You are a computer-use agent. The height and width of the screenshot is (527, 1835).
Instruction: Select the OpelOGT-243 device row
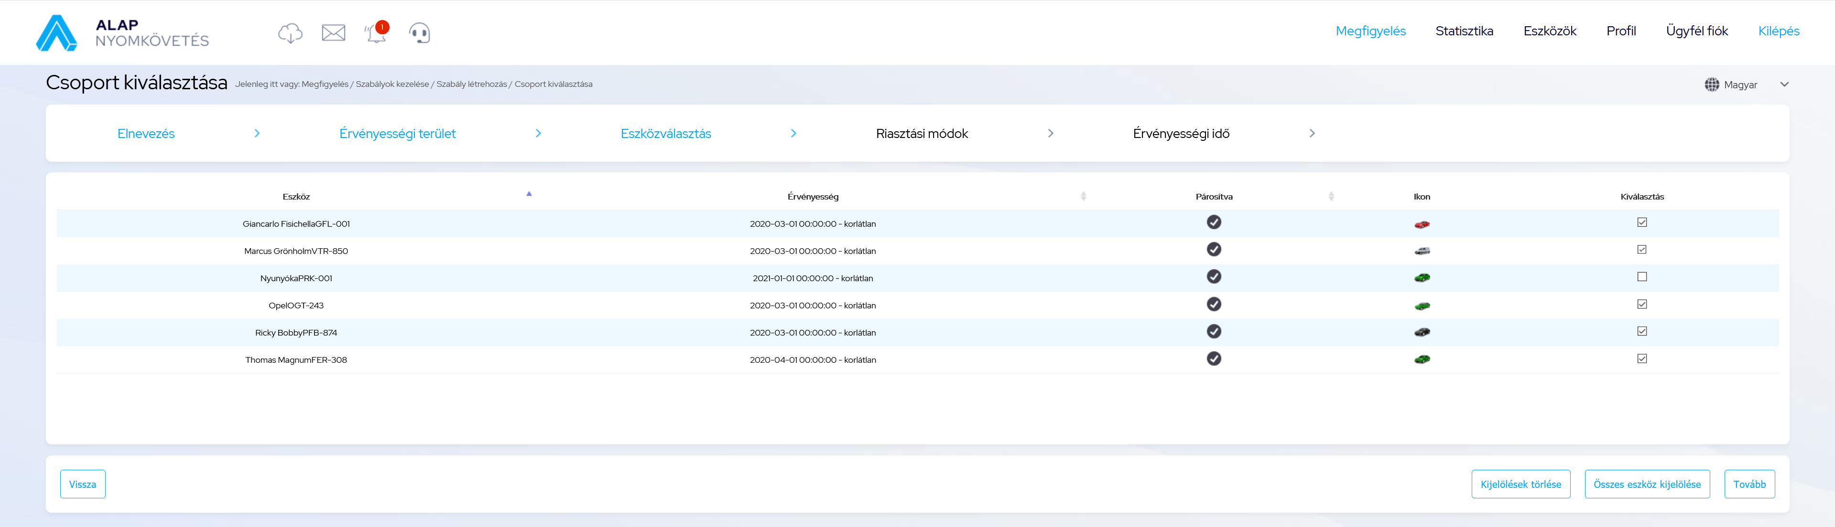[x=295, y=306]
